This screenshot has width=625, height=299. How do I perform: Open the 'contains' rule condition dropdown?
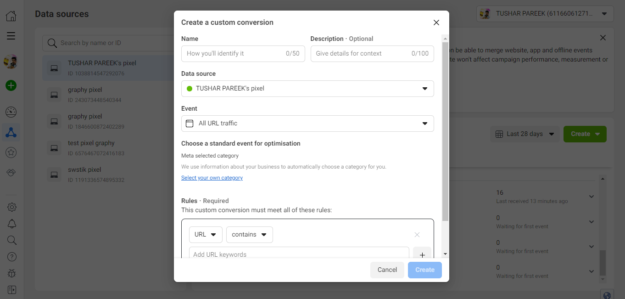pyautogui.click(x=249, y=235)
